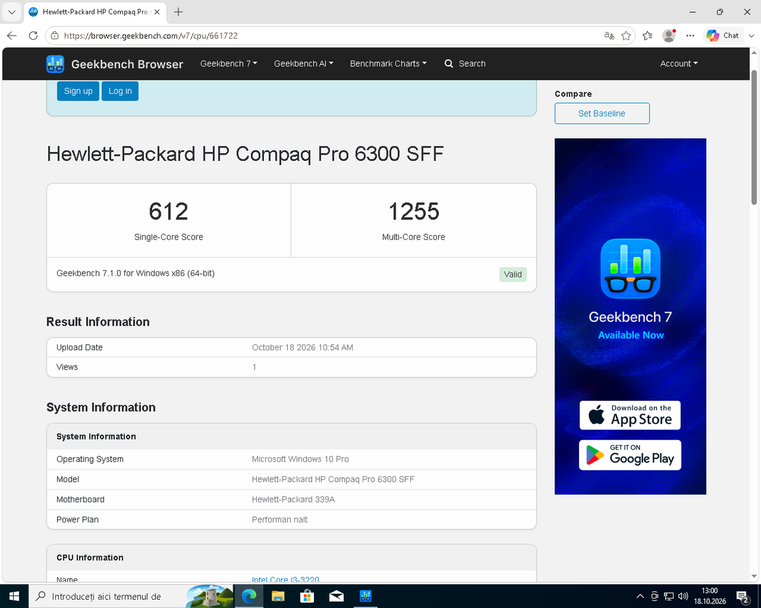Click the network tray icon

click(x=668, y=596)
